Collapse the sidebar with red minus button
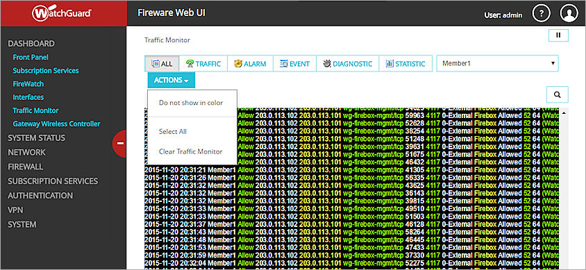The image size is (586, 270). tap(119, 144)
